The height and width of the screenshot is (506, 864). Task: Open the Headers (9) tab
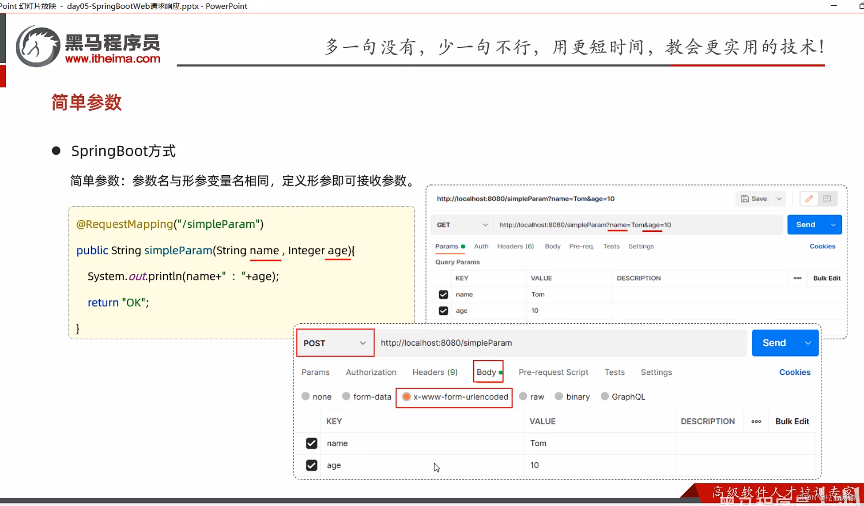[x=435, y=372]
